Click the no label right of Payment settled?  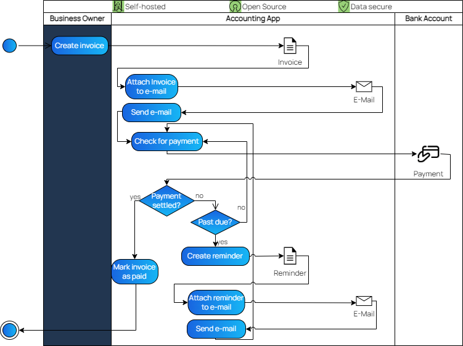pyautogui.click(x=199, y=196)
